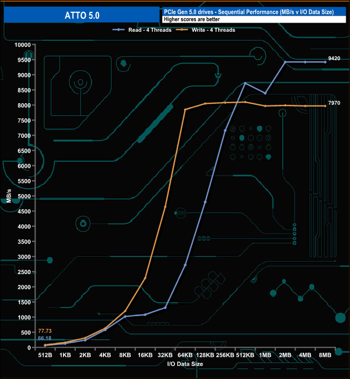Image resolution: width=350 pixels, height=379 pixels.
Task: Click the orange Write legend line marker
Action: pos(182,30)
